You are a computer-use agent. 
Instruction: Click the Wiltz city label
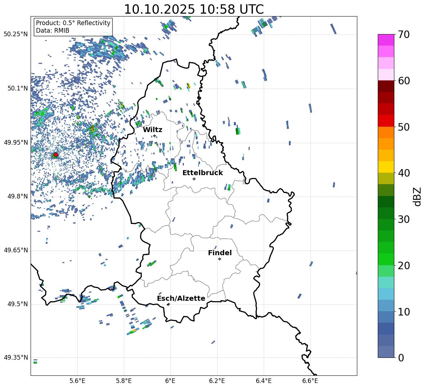point(153,130)
